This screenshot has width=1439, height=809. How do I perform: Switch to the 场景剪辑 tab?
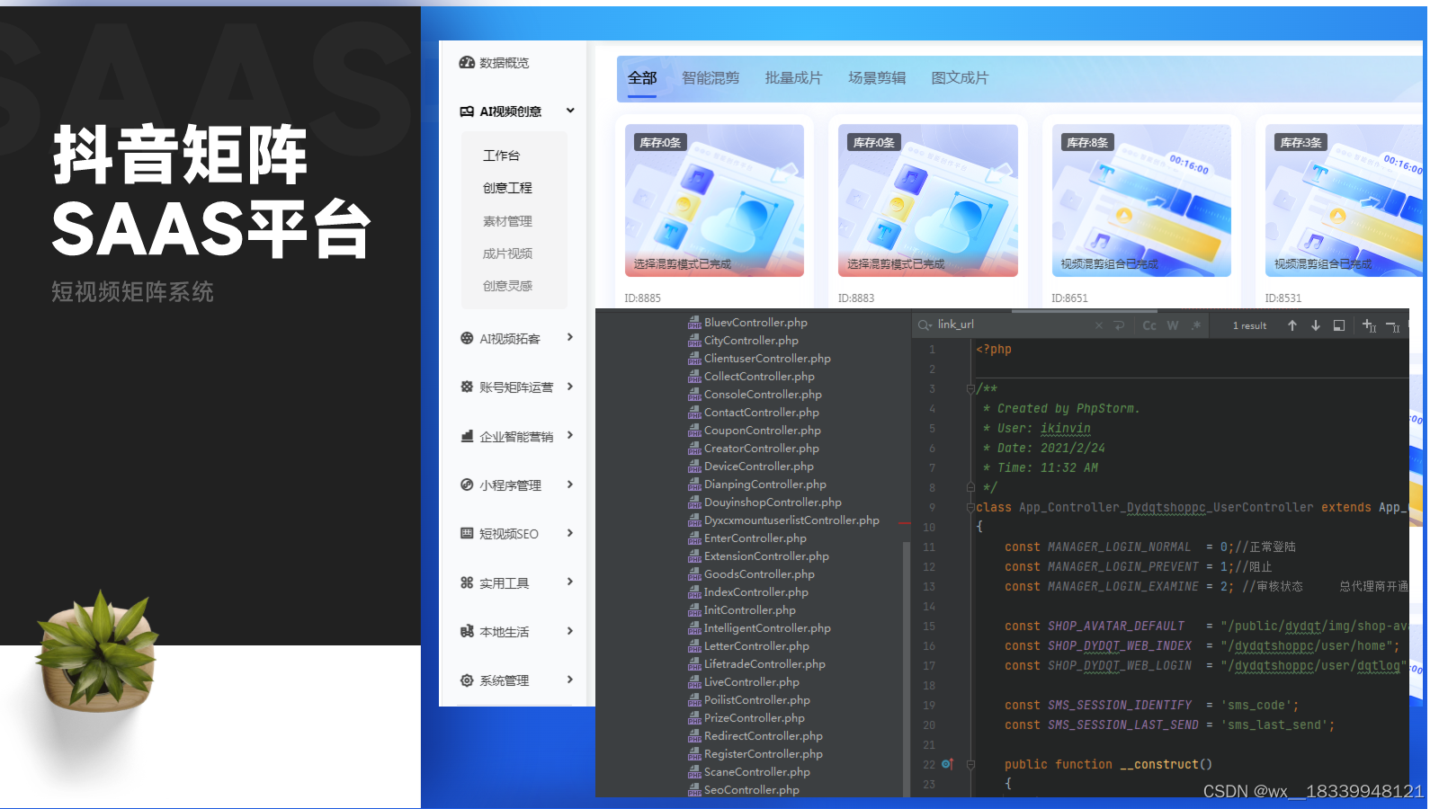coord(877,78)
